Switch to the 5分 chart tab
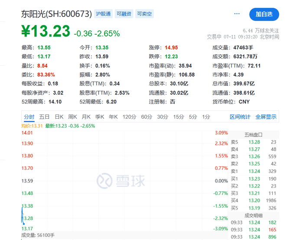 [193, 117]
